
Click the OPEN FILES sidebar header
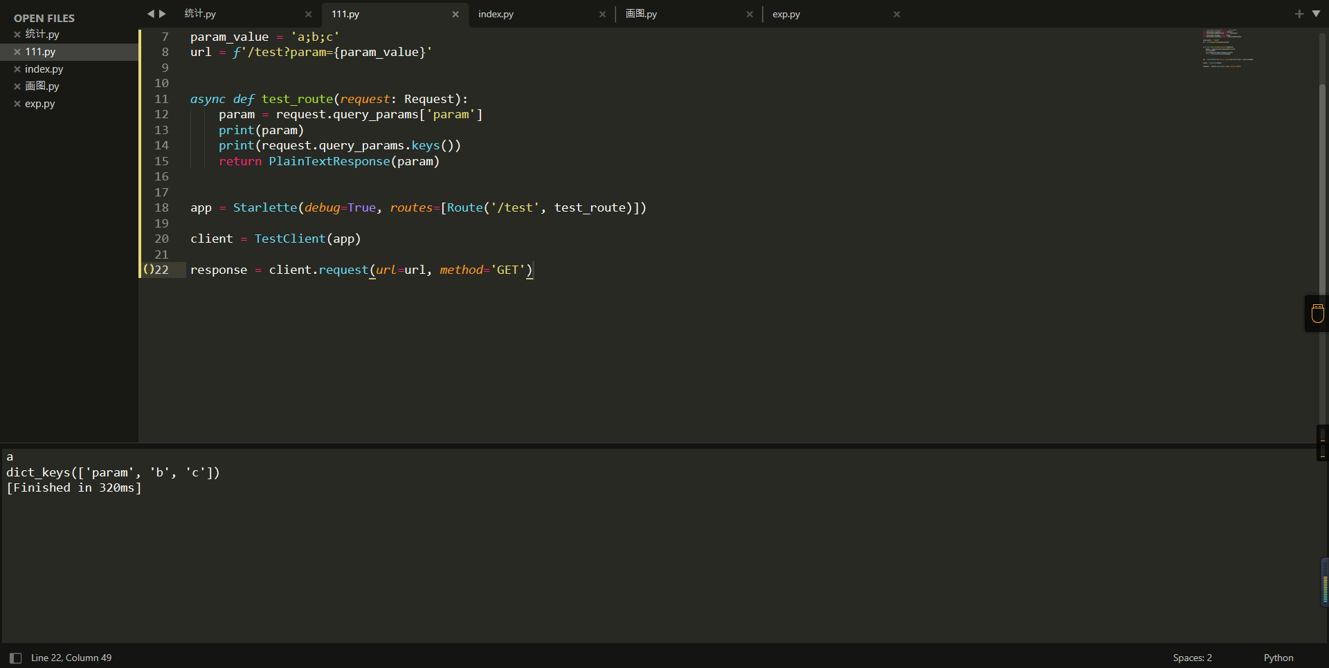[44, 18]
